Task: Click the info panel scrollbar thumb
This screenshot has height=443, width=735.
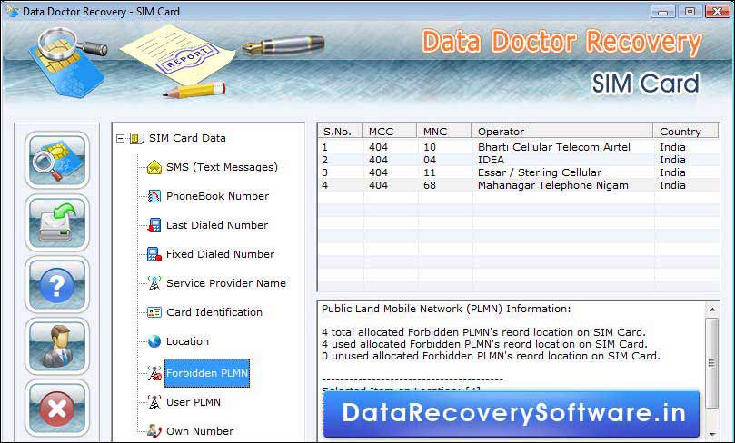Action: (x=712, y=363)
